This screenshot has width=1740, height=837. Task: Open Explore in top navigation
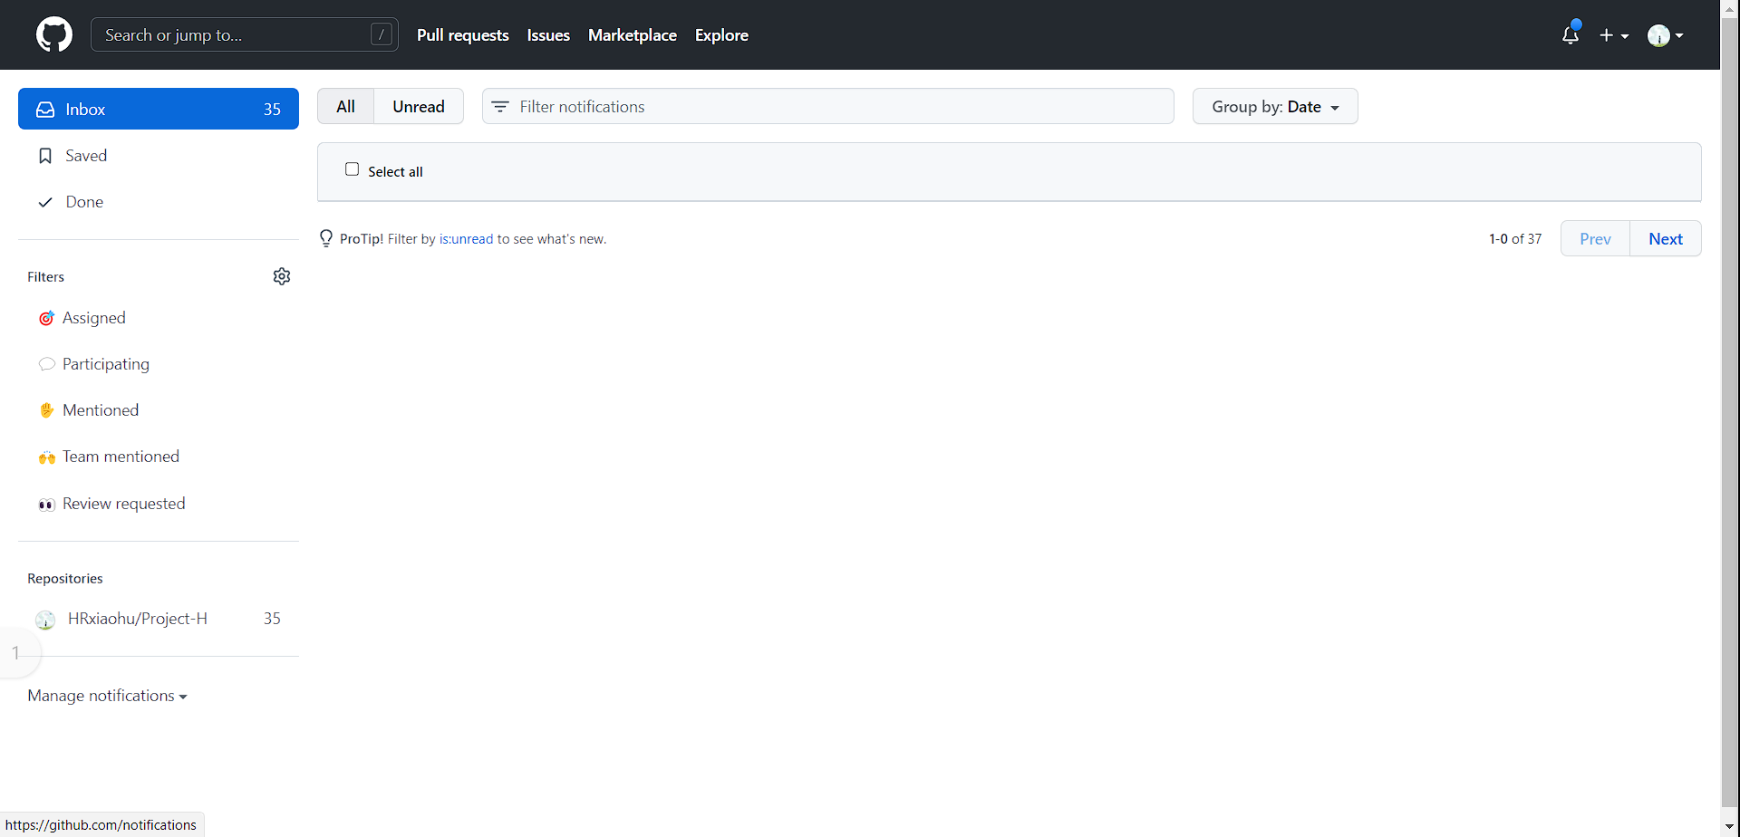(x=721, y=35)
